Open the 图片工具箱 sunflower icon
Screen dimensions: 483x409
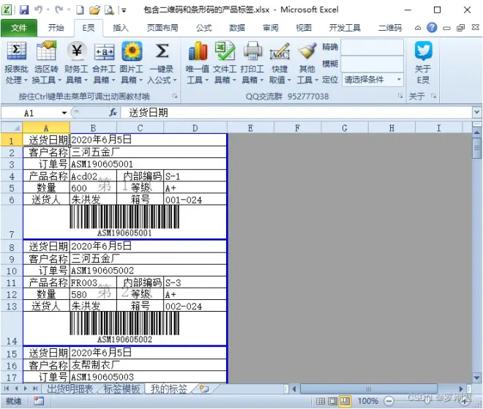click(132, 50)
